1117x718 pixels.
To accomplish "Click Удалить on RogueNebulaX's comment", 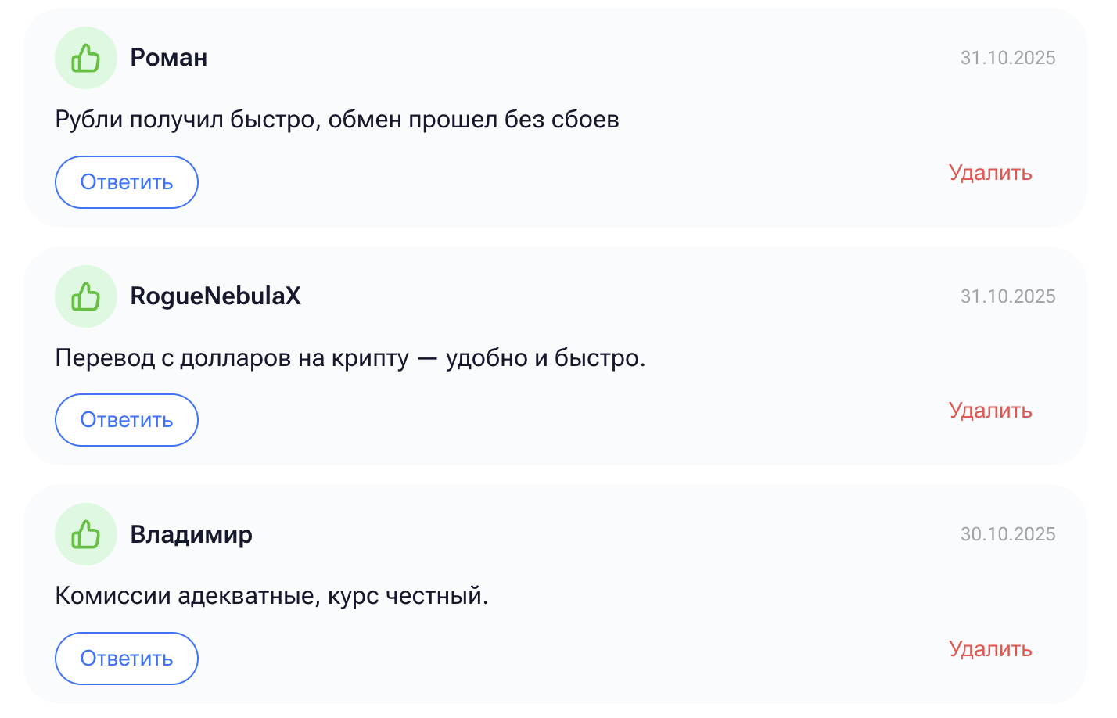I will (990, 411).
